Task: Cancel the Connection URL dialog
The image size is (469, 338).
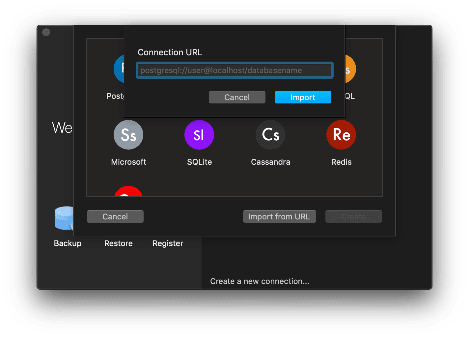Action: (x=237, y=97)
